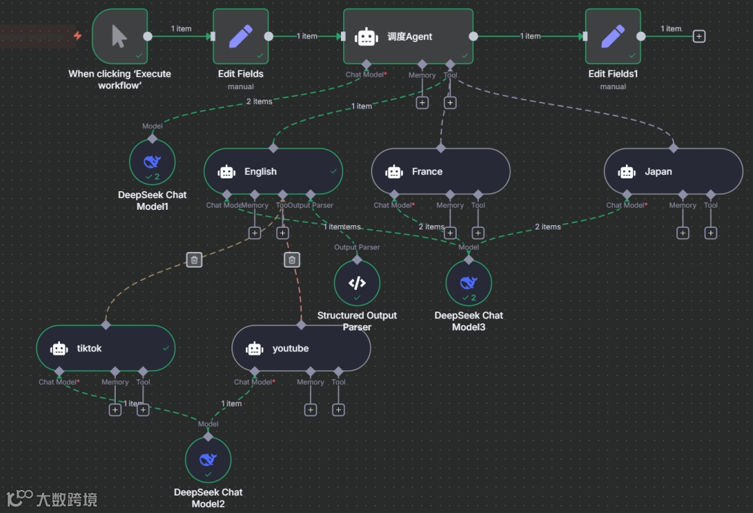
Task: Click the '2 items' label near Model1 connection
Action: click(x=259, y=101)
